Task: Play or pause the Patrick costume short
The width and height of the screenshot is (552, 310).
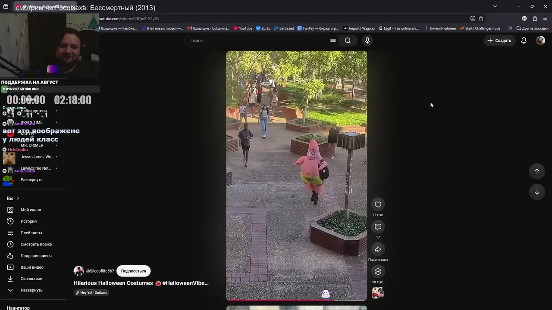Action: (x=297, y=175)
